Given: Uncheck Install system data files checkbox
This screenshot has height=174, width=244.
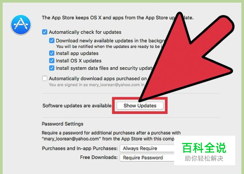Looking at the screenshot, I should 52,68.
